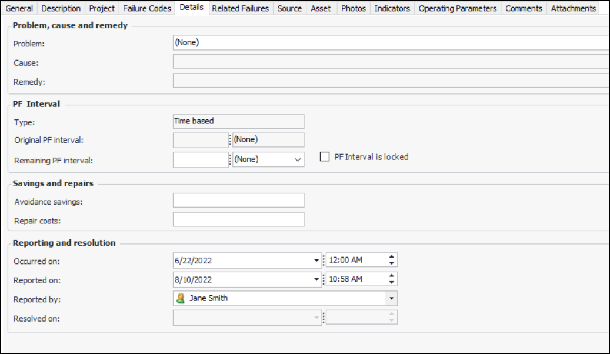Click the Remaining PF interval value box
This screenshot has width=610, height=354.
pos(201,160)
